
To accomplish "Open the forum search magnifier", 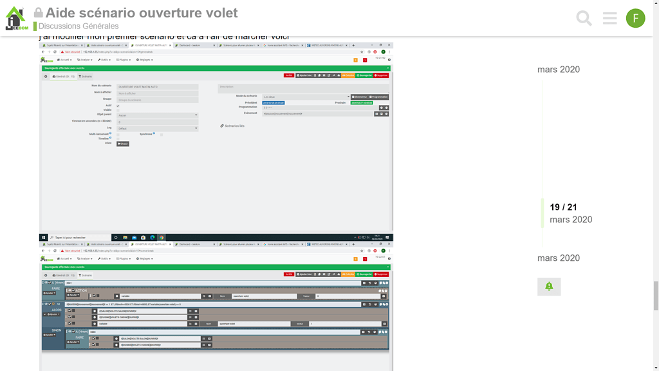I will (x=584, y=18).
